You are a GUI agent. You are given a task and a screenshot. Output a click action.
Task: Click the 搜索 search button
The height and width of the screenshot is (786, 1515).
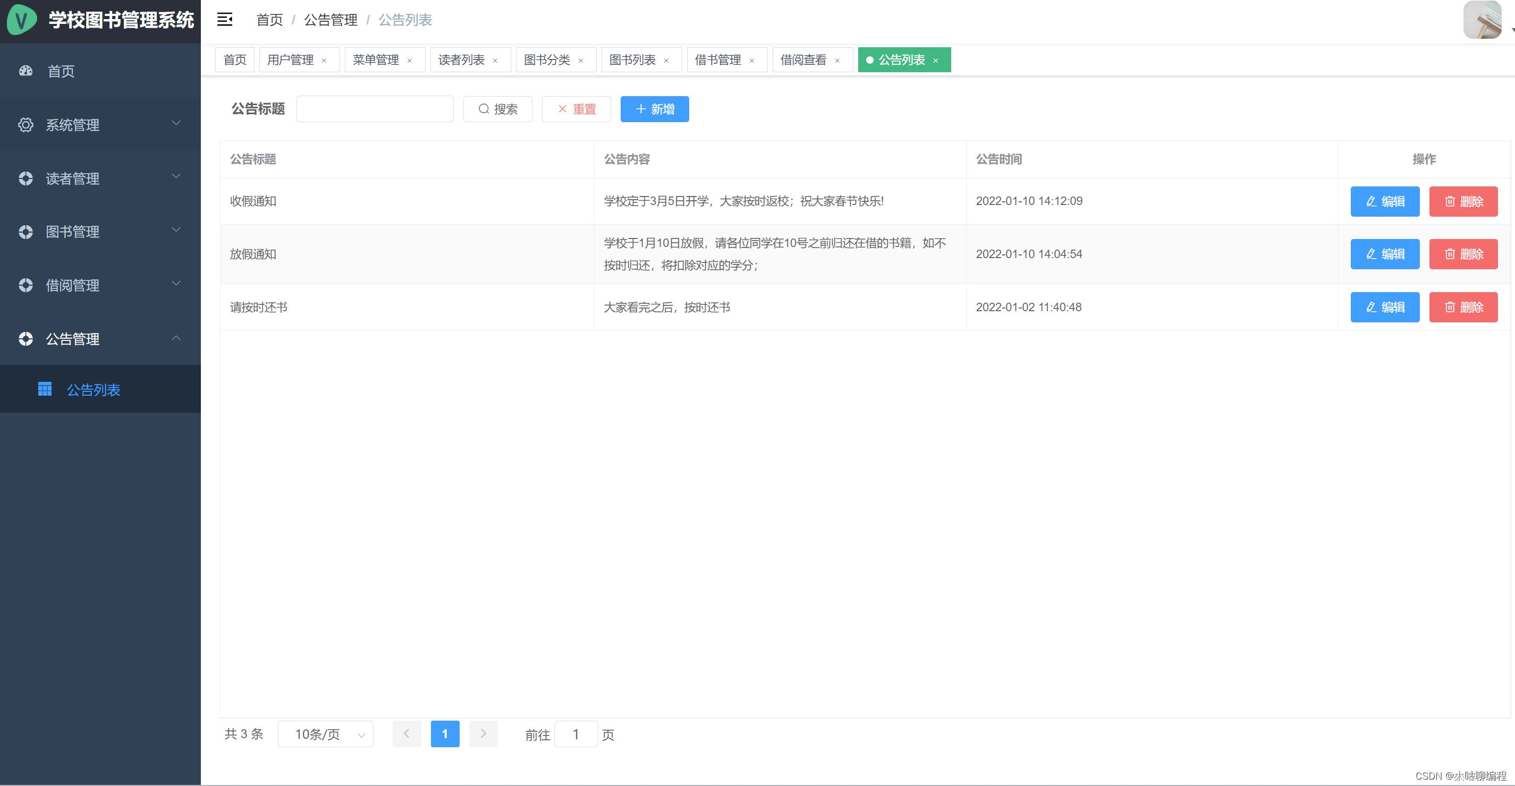coord(497,109)
